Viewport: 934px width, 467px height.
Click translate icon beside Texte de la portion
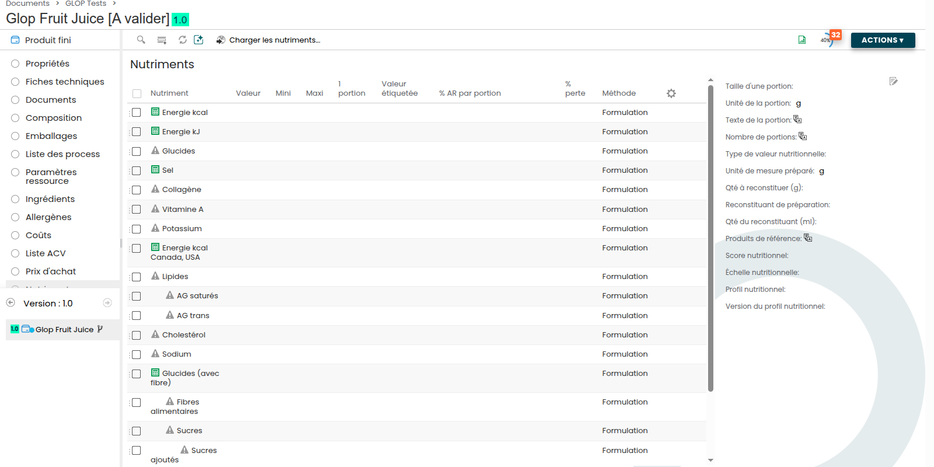coord(797,120)
